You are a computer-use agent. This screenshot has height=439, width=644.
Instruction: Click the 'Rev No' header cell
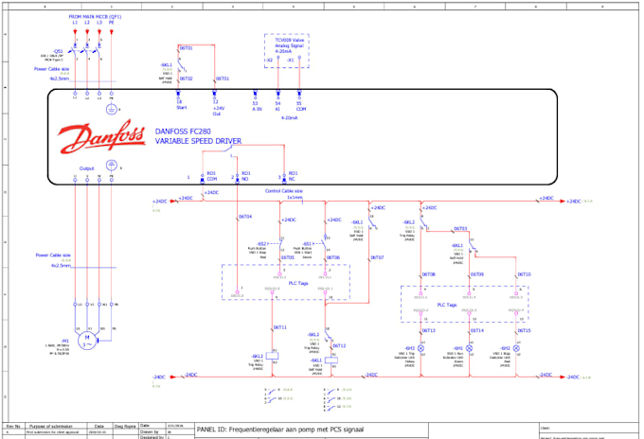pyautogui.click(x=12, y=427)
